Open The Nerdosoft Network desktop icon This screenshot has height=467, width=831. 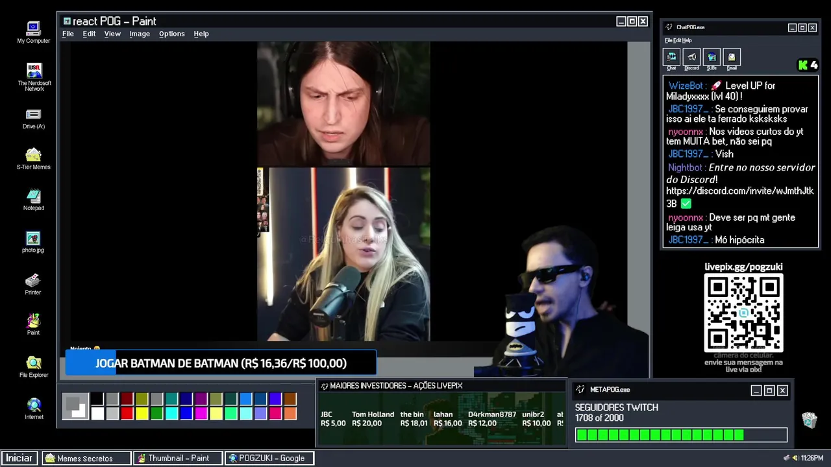[x=34, y=77]
